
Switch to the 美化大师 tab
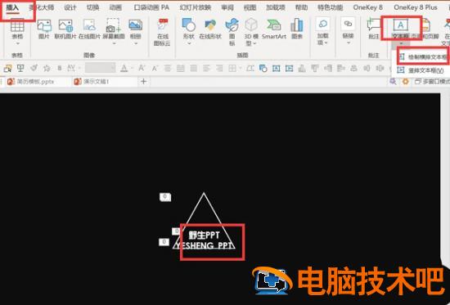pos(42,7)
